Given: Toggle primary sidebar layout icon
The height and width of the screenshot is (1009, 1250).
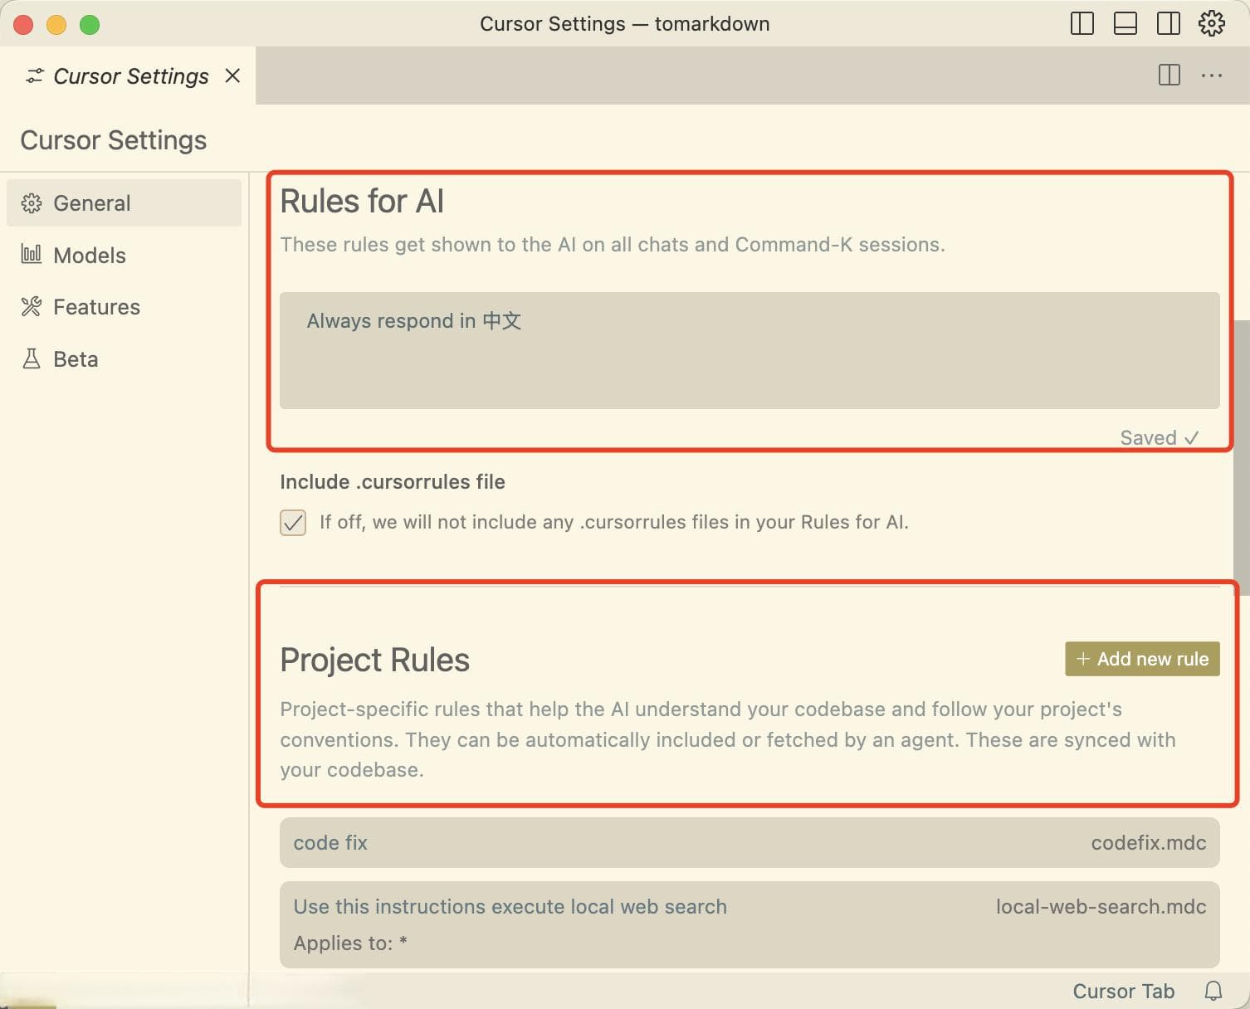Looking at the screenshot, I should [x=1082, y=23].
